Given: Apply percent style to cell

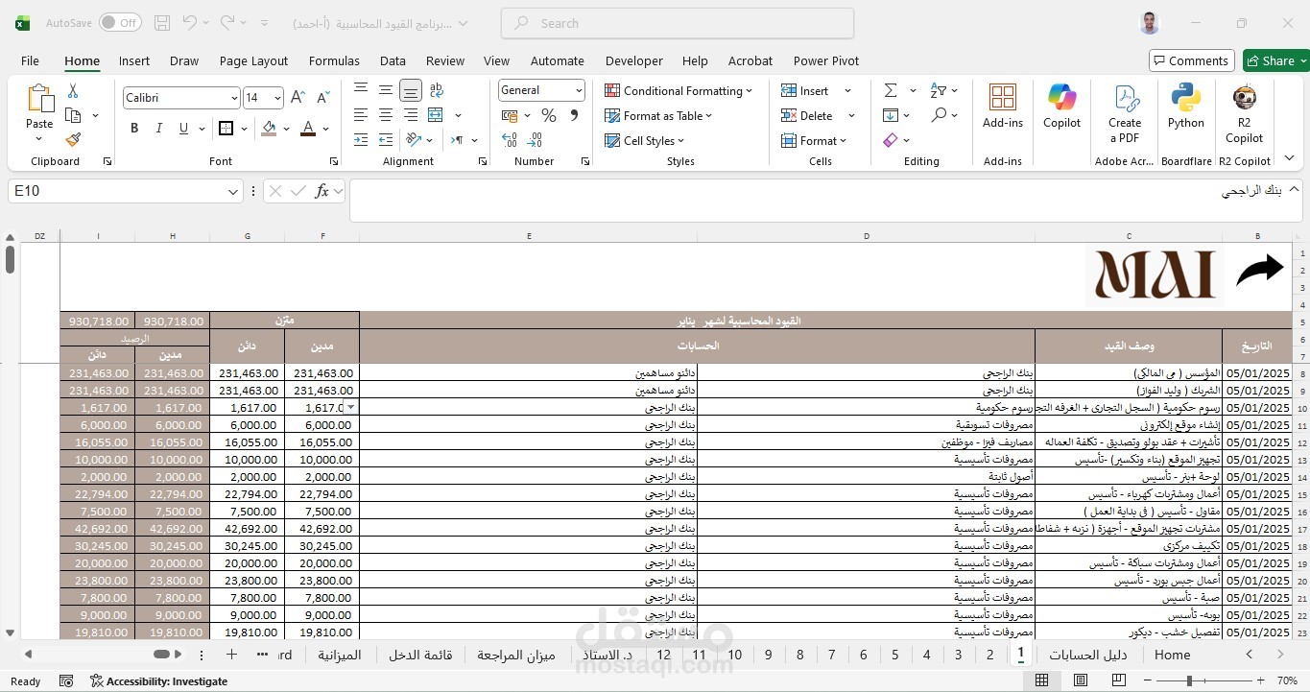Looking at the screenshot, I should [x=549, y=115].
